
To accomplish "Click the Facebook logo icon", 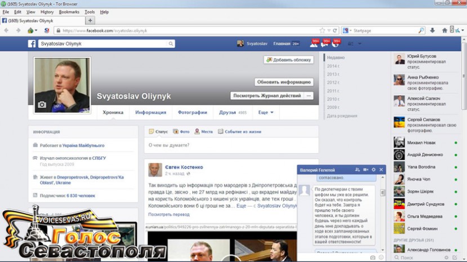I will point(32,43).
